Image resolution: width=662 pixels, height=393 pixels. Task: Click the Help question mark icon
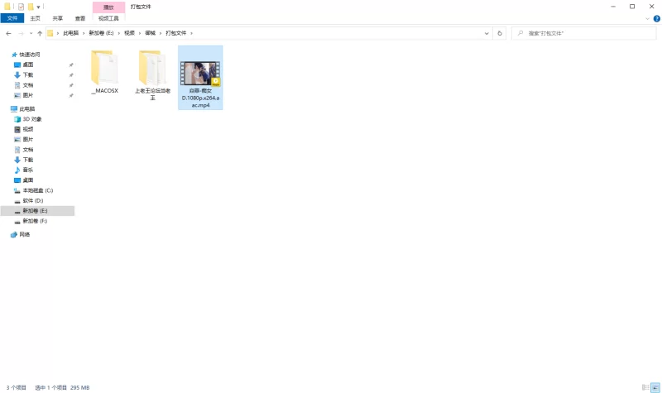[656, 17]
